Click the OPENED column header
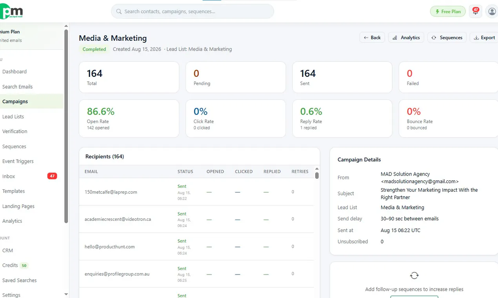Screen dimensions: 498x298 (215, 172)
